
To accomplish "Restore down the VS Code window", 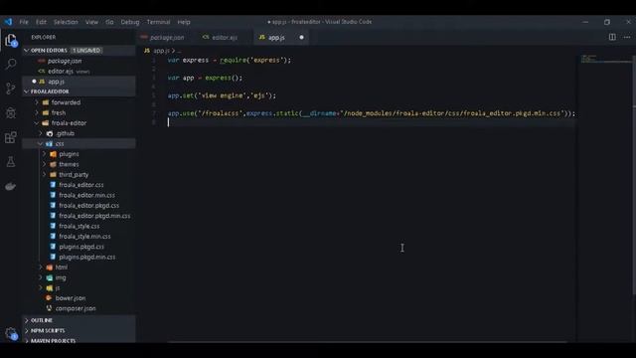I will [x=607, y=22].
